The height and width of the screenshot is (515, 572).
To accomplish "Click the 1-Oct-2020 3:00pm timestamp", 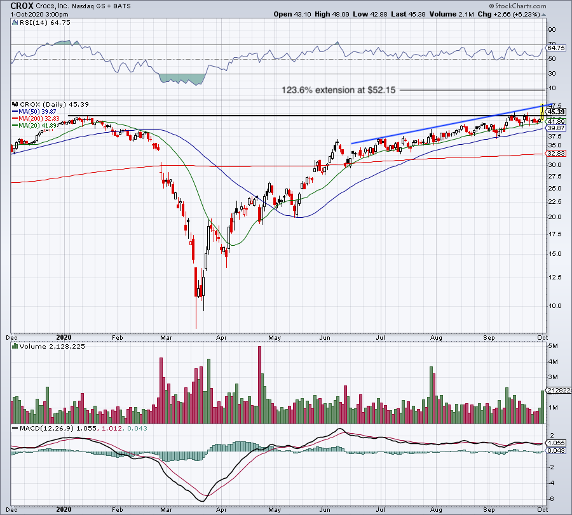I will pyautogui.click(x=39, y=15).
